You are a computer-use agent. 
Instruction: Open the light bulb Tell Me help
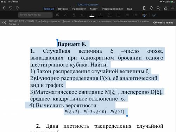coord(151,8)
